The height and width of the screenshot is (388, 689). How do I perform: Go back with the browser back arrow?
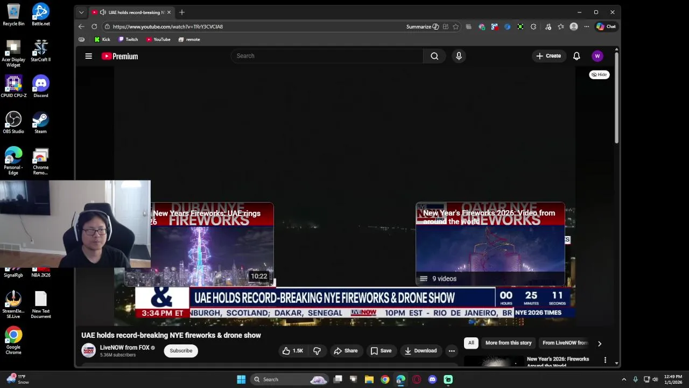81,26
